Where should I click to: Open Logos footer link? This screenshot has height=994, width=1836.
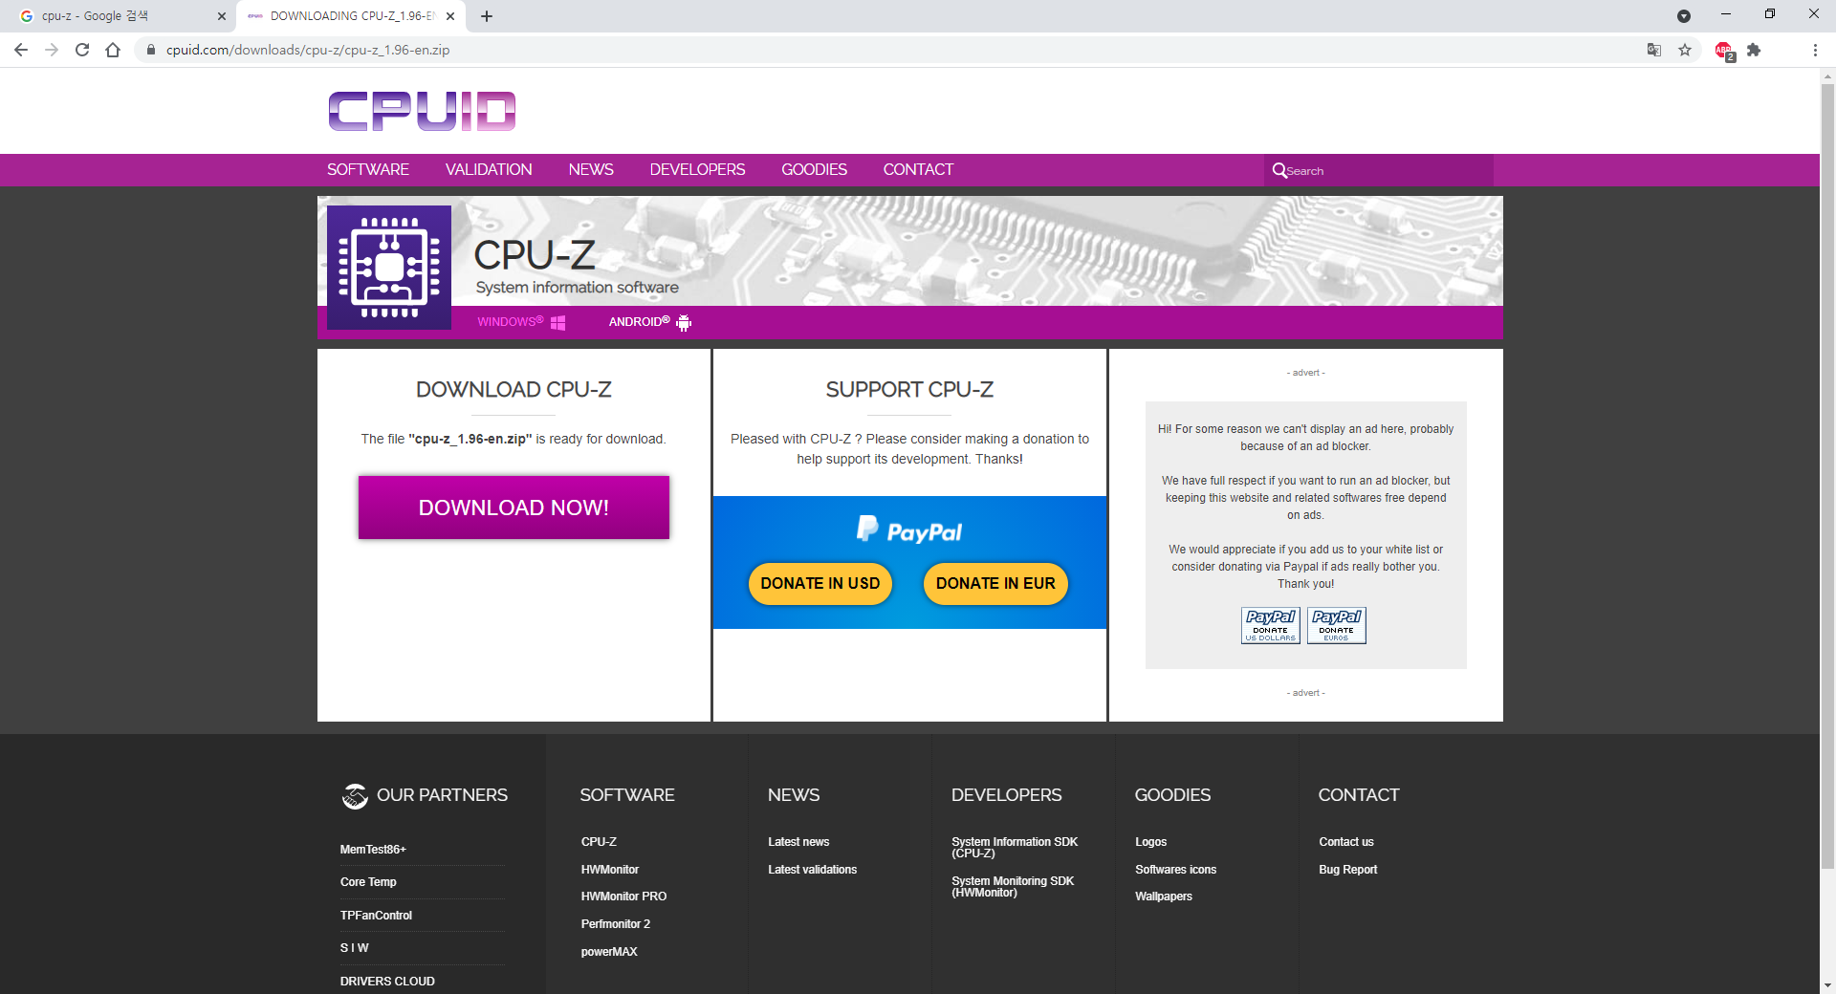(1150, 842)
